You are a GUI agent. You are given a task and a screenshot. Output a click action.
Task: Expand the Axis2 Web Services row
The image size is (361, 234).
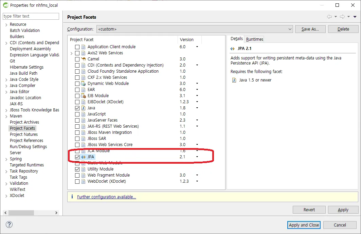[71, 53]
